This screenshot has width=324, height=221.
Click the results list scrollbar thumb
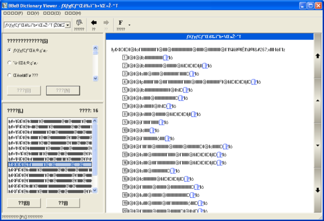point(95,149)
